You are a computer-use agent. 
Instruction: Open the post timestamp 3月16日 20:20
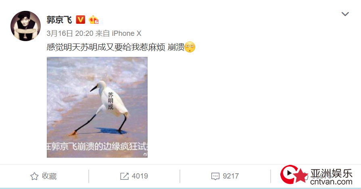pos(70,33)
